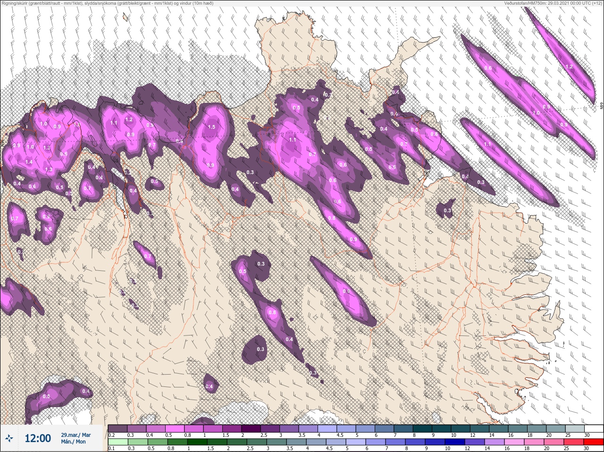Pick lower legend red swatch after 30
Viewport: 604px width, 452px height.
coord(595,442)
